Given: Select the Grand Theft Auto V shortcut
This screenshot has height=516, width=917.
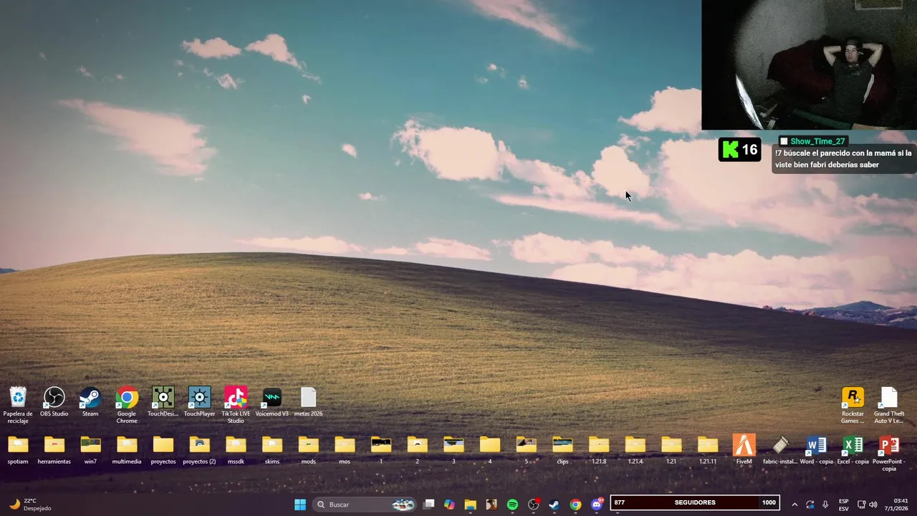Looking at the screenshot, I should pyautogui.click(x=889, y=405).
